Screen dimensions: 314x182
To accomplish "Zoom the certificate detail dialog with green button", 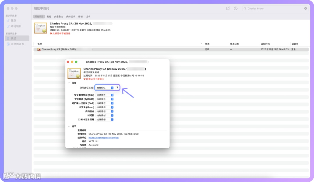I will [76, 62].
